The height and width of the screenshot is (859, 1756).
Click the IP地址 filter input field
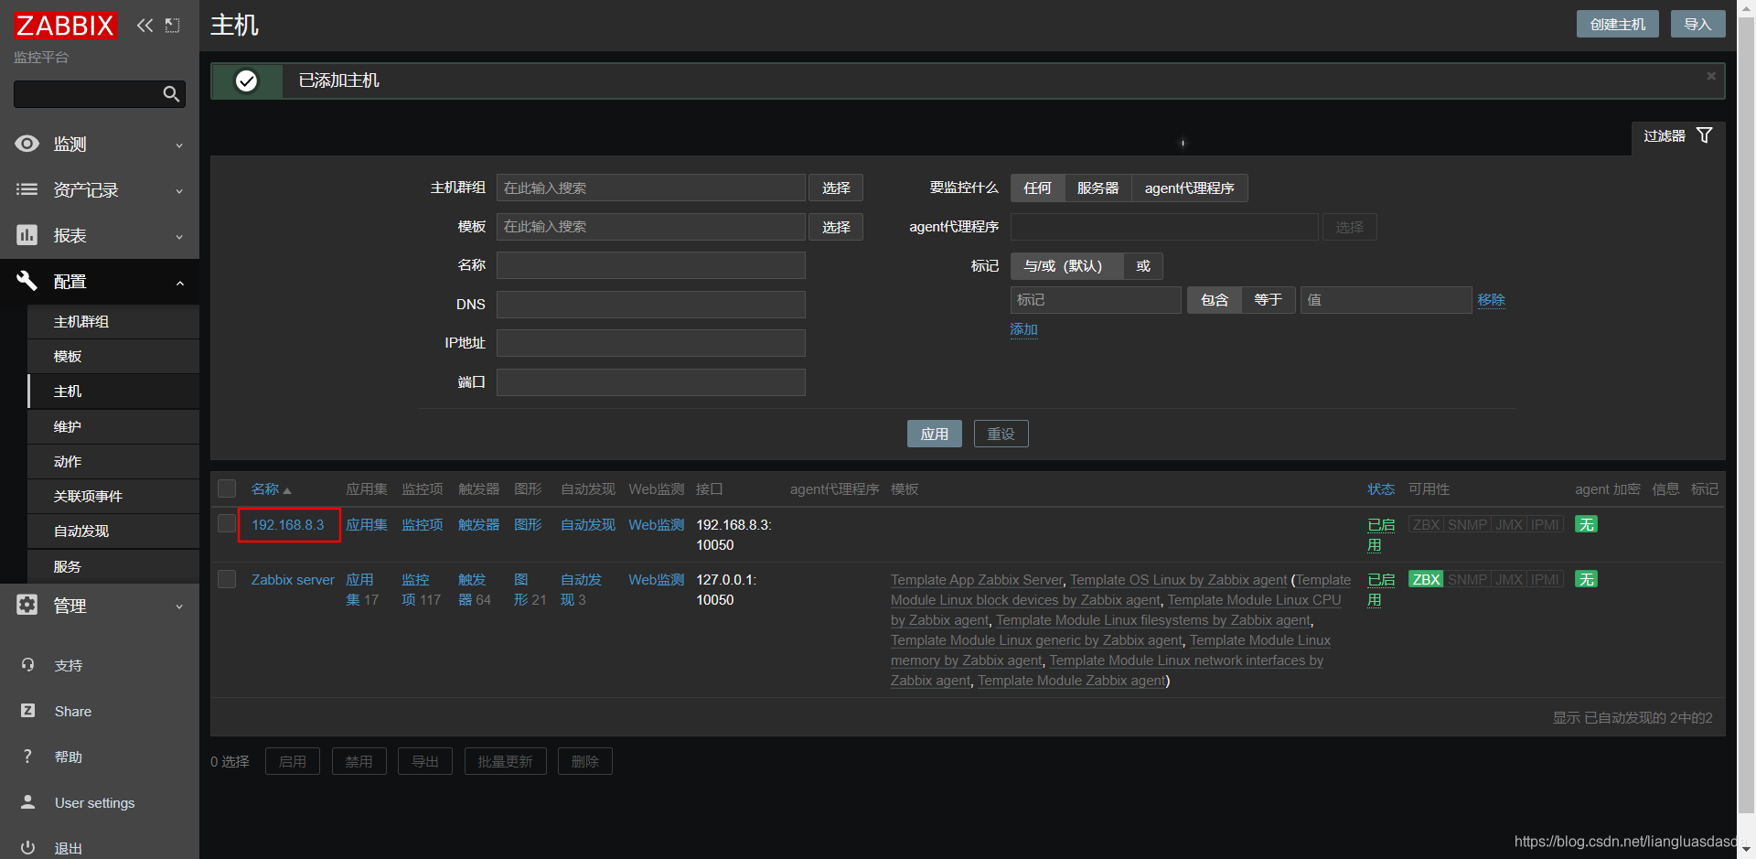(x=651, y=343)
